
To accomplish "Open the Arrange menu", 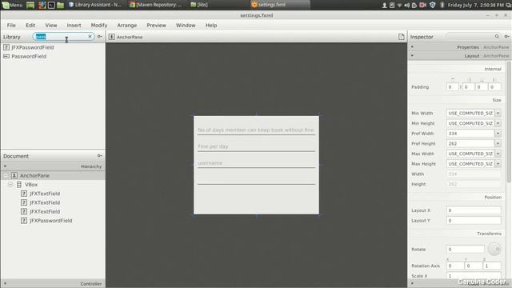I will pyautogui.click(x=127, y=25).
